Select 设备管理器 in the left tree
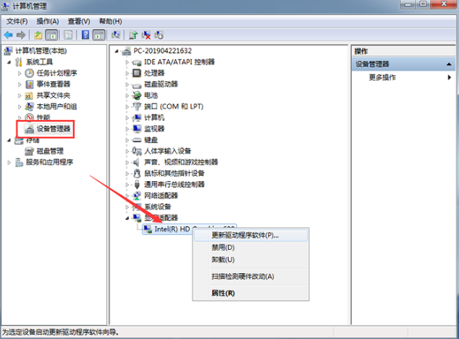Viewport: 459px width, 339px height. pos(54,128)
